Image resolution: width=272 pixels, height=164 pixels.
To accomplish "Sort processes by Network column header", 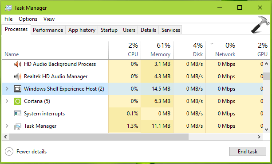I will coord(222,50).
